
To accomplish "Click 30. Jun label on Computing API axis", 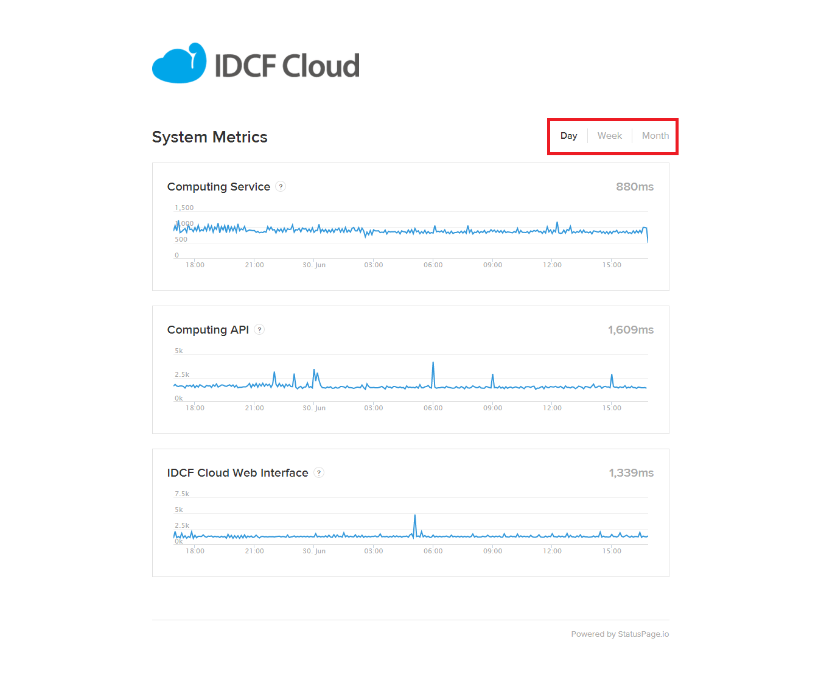I will (314, 408).
